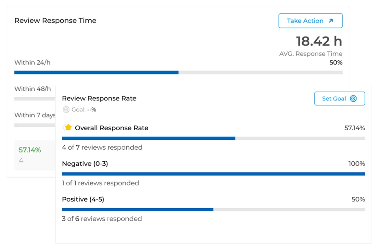The width and height of the screenshot is (379, 252).
Task: Click the Negative (0-3) progress bar
Action: pyautogui.click(x=213, y=174)
